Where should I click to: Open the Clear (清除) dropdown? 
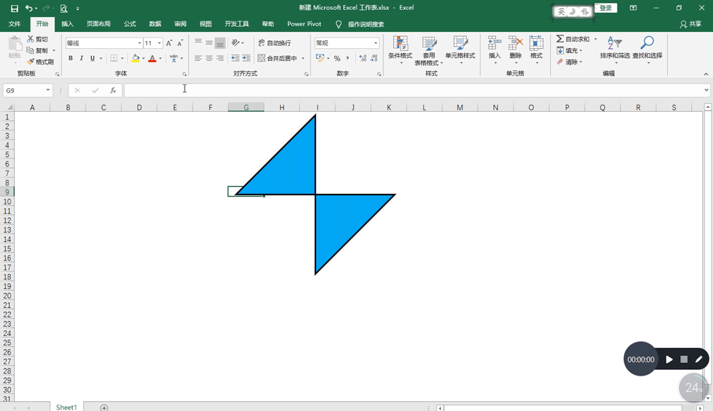click(569, 62)
